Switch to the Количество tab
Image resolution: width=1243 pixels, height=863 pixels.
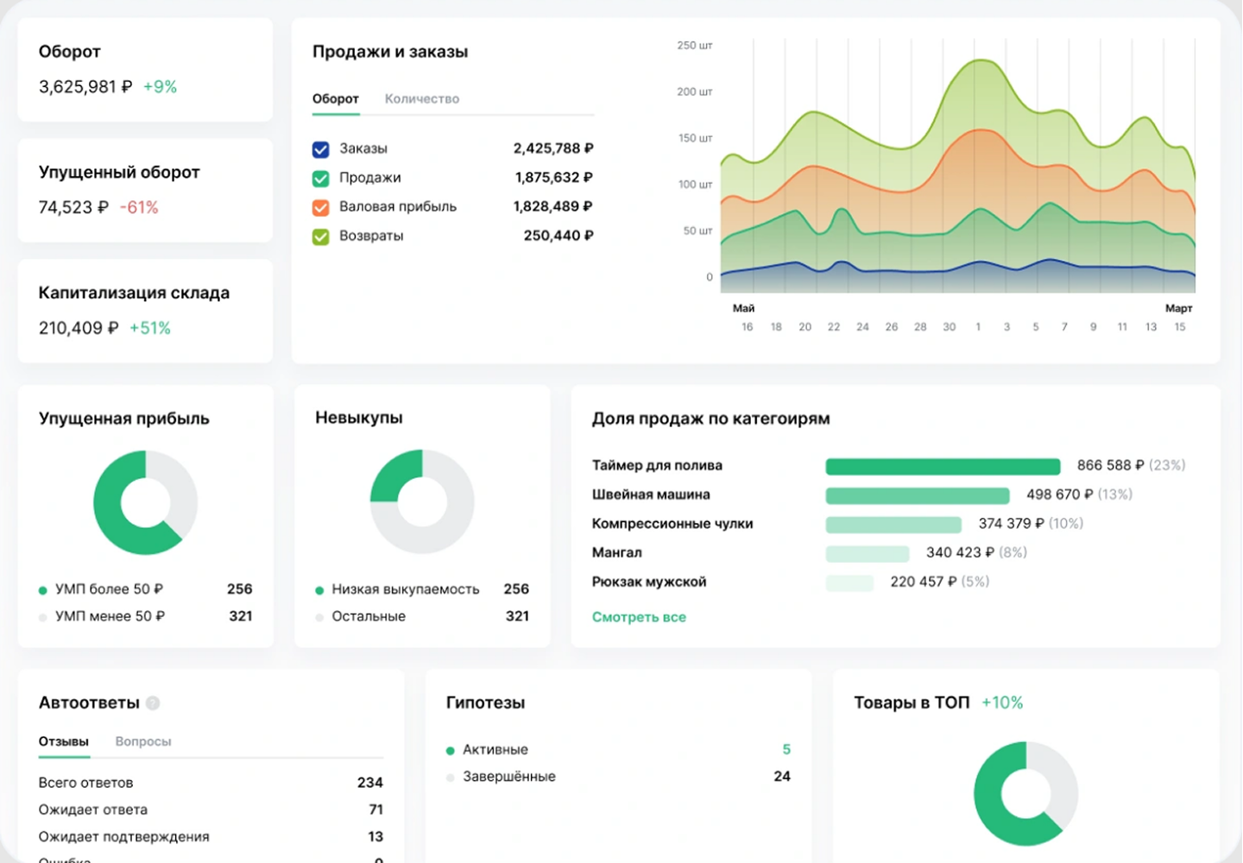(x=422, y=98)
